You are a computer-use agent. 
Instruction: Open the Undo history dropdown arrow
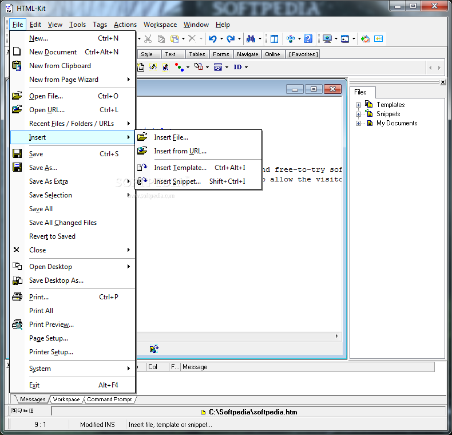point(221,39)
